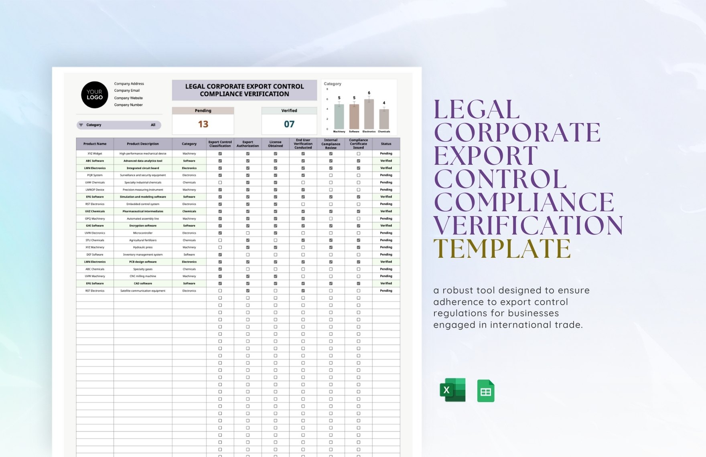The height and width of the screenshot is (457, 706).
Task: Toggle End User Verification for LMNOP Device
Action: tap(303, 190)
